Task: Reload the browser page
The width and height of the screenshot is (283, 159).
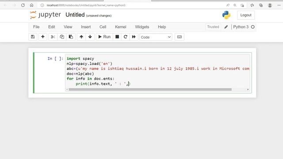Action: (x=23, y=5)
